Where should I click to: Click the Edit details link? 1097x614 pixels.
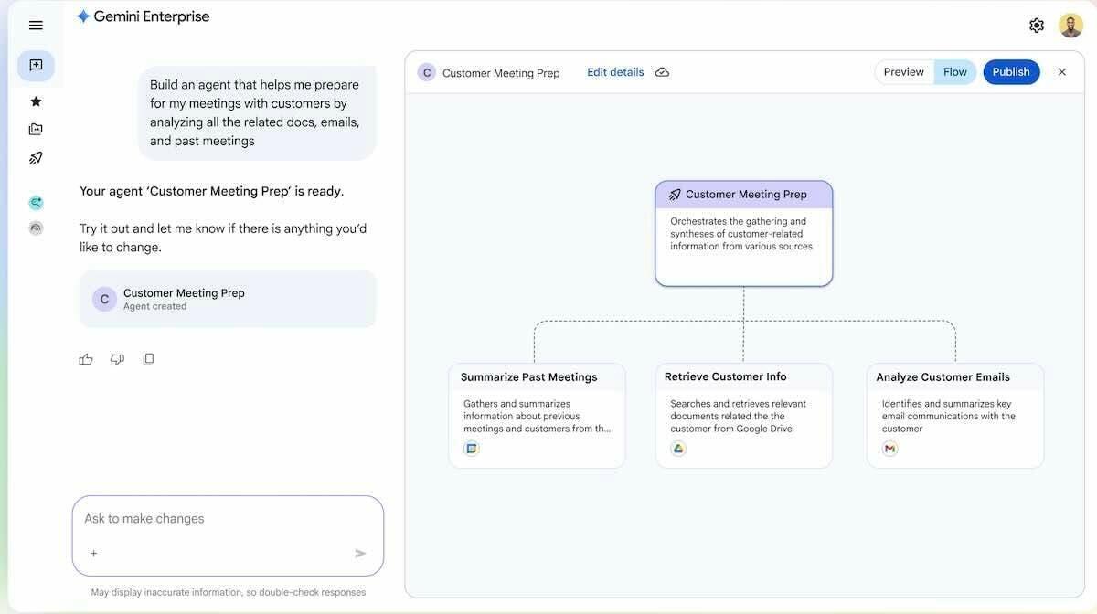(615, 72)
